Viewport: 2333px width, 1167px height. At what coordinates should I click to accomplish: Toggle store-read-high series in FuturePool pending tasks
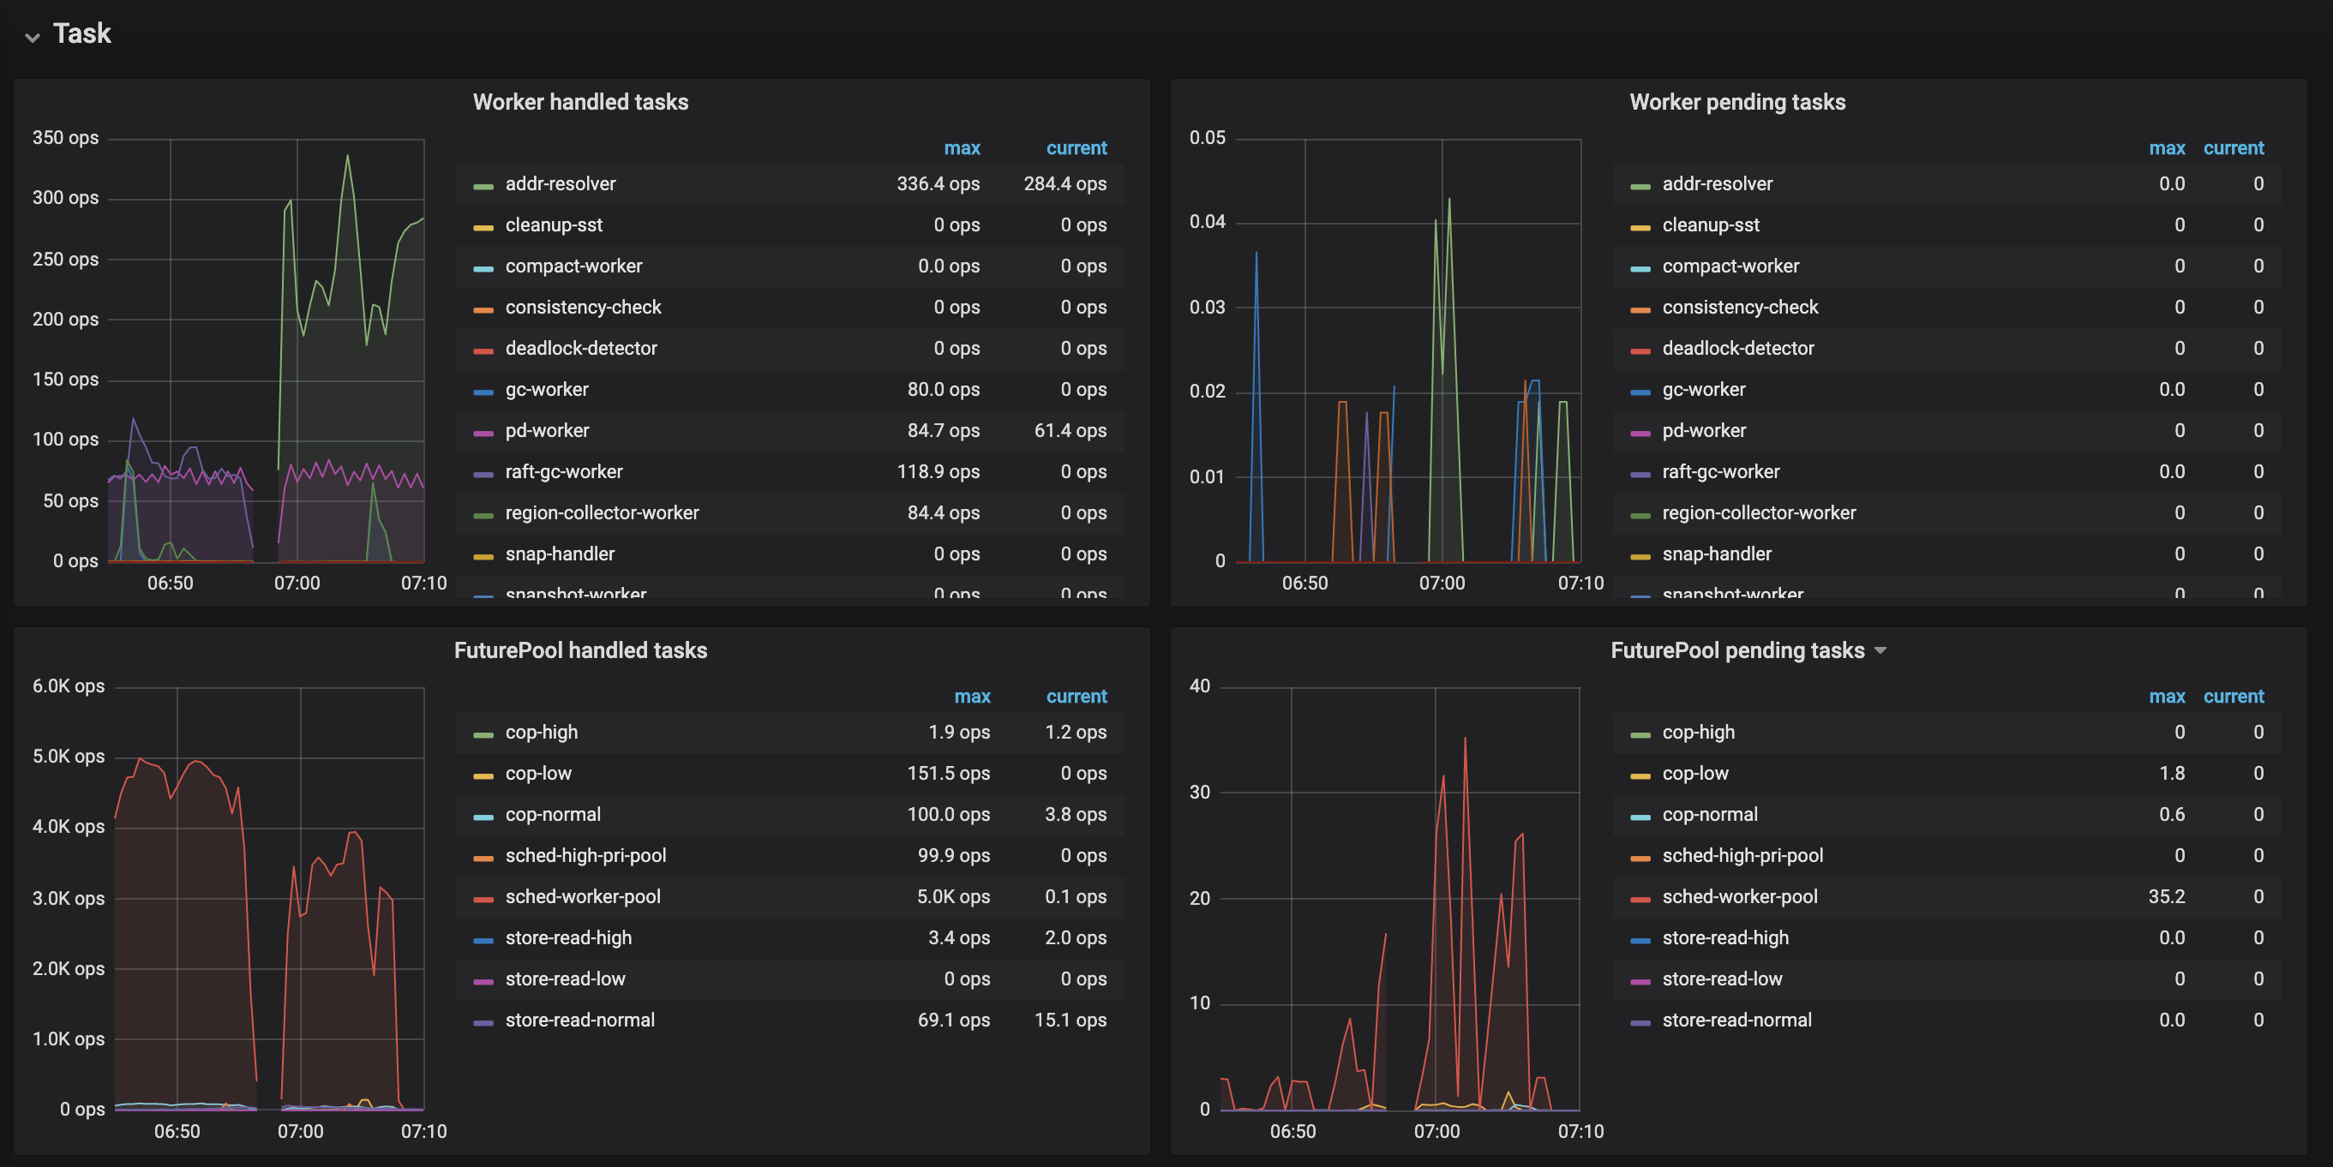pyautogui.click(x=1724, y=938)
